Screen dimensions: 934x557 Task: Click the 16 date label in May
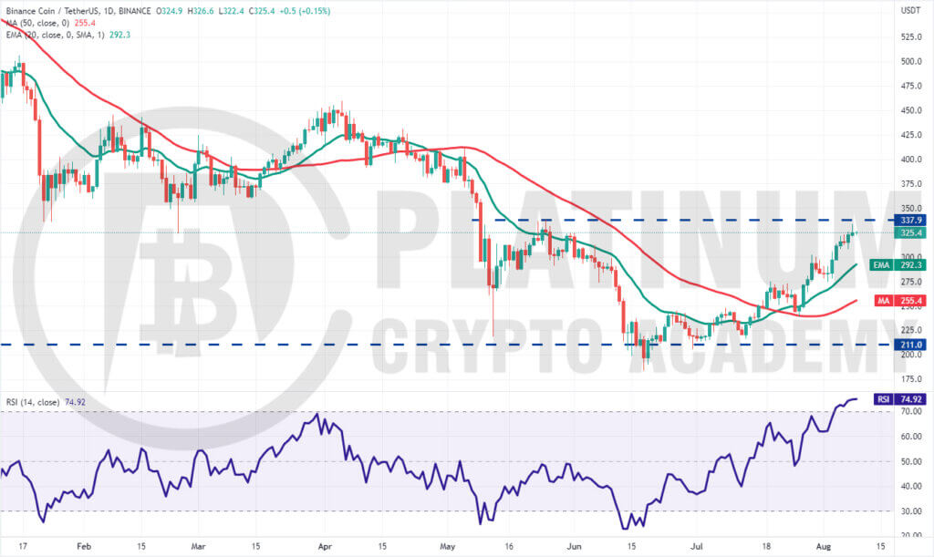point(509,546)
